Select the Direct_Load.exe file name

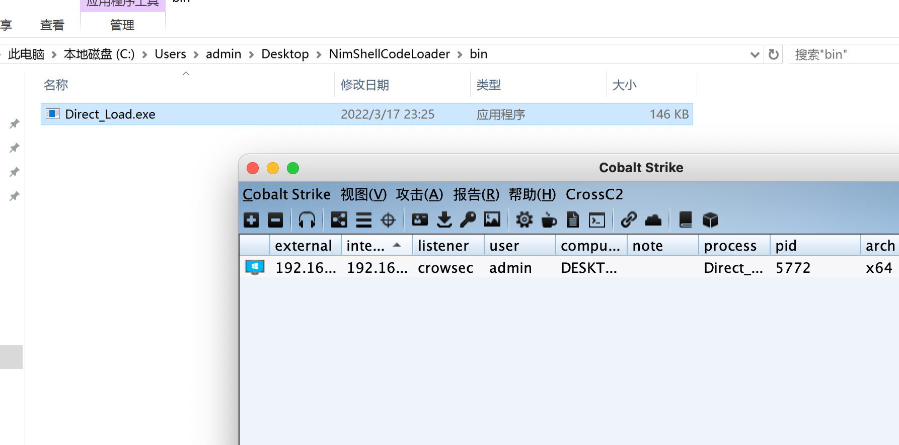click(x=110, y=114)
